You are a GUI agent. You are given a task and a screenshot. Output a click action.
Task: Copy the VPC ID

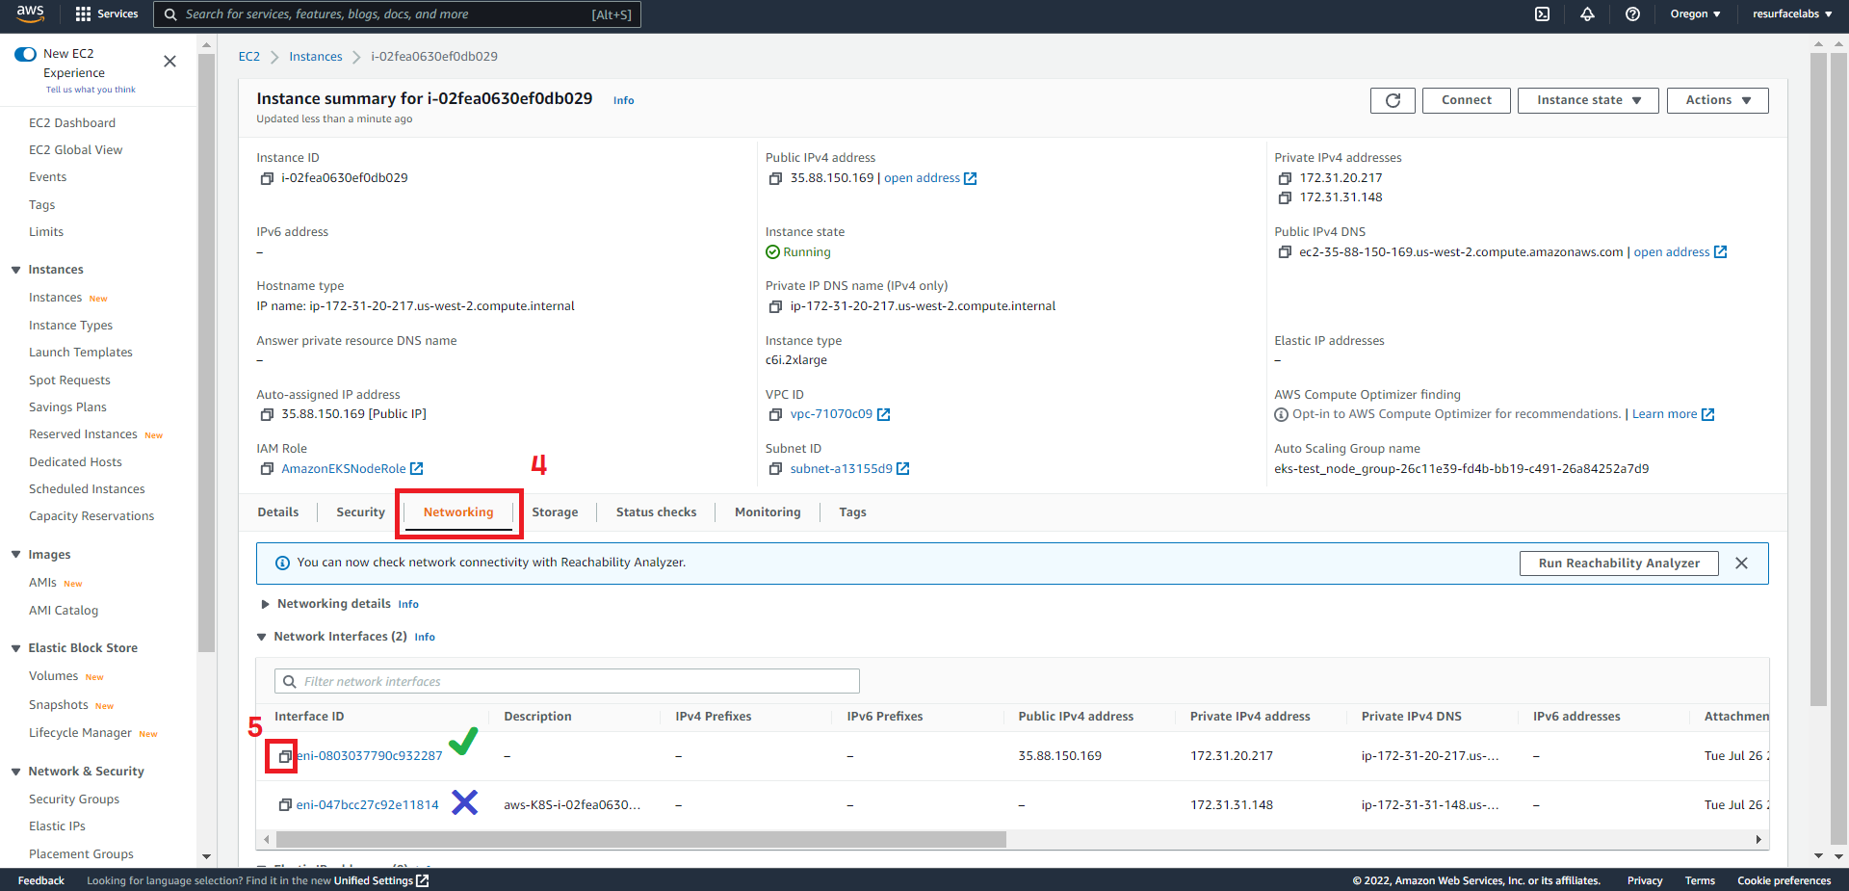pyautogui.click(x=775, y=414)
